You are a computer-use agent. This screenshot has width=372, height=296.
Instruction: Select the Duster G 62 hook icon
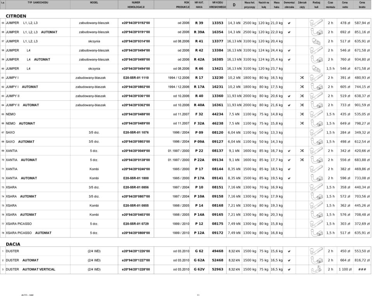[x=316, y=251]
